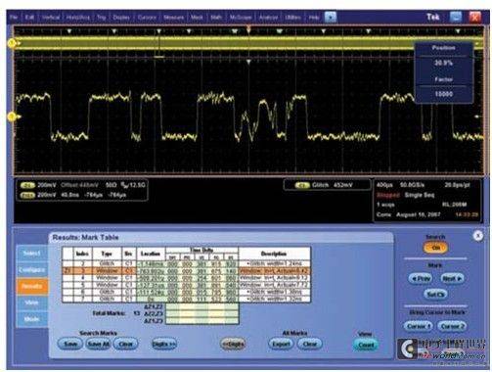Toggle the Count view button
This screenshot has height=372, width=492.
pyautogui.click(x=366, y=345)
